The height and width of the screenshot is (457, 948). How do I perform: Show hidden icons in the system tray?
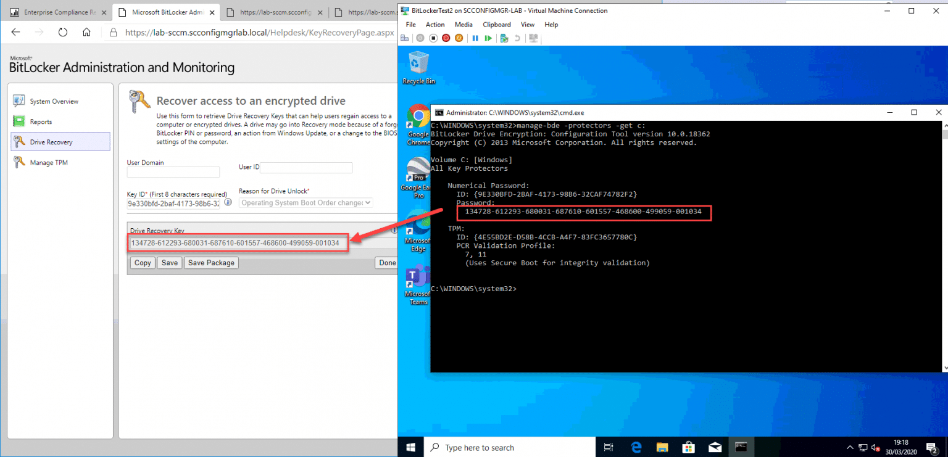tap(850, 447)
